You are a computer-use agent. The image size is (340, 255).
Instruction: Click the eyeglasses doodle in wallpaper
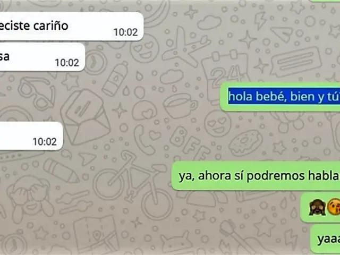click(37, 93)
